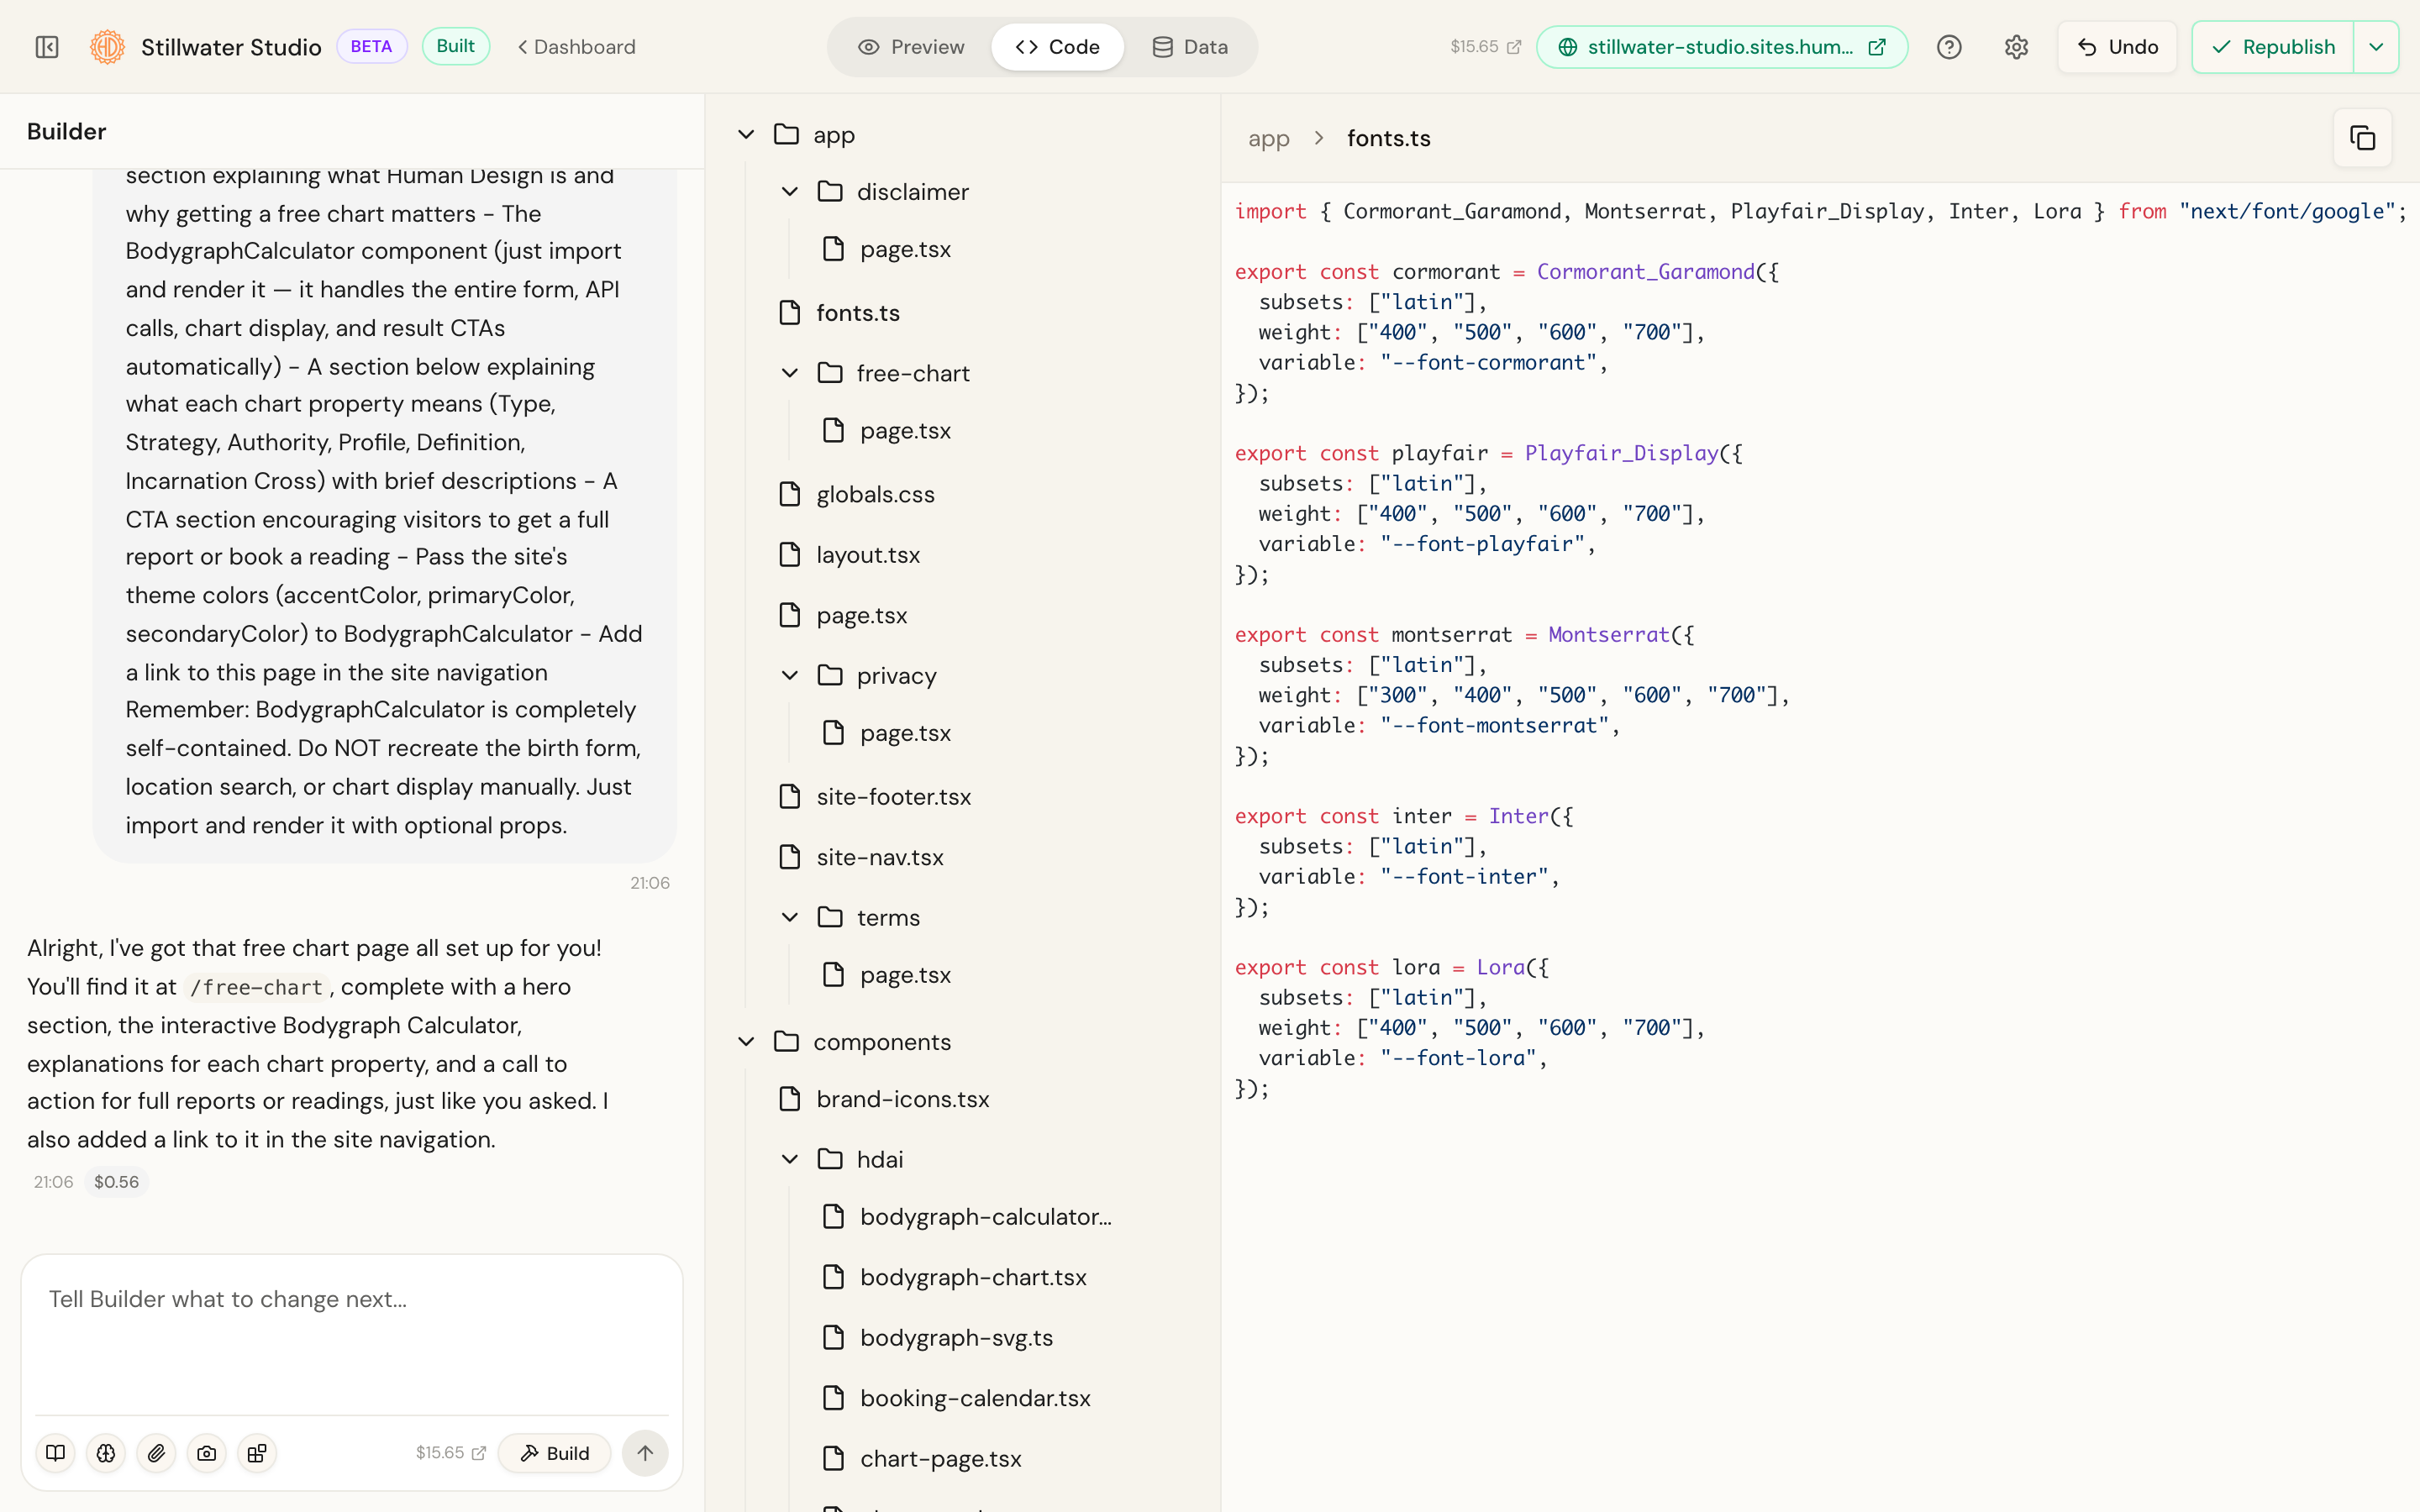Collapse the hdai folder
The image size is (2420, 1512).
tap(790, 1159)
